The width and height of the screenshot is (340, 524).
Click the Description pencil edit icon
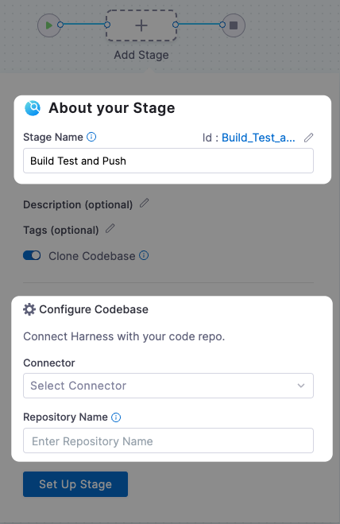point(145,204)
